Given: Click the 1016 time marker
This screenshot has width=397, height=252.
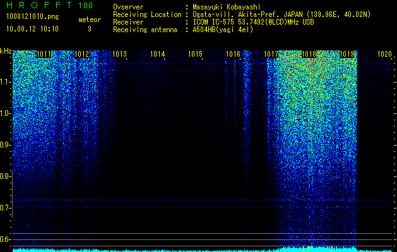Looking at the screenshot, I should tap(233, 54).
